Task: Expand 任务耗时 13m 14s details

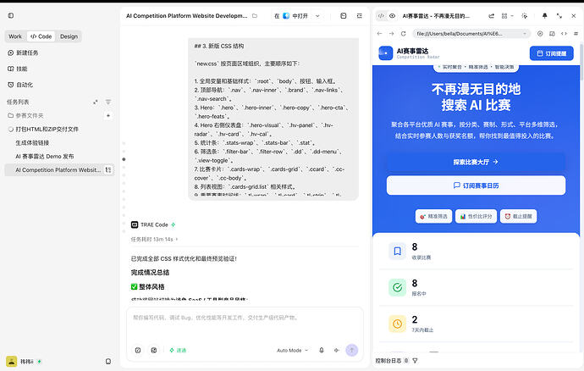Action: [x=154, y=240]
